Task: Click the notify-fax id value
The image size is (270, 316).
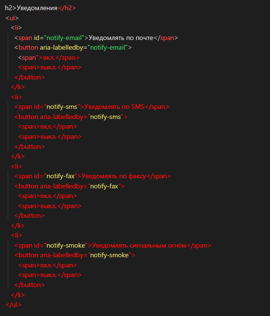Action: (60, 176)
